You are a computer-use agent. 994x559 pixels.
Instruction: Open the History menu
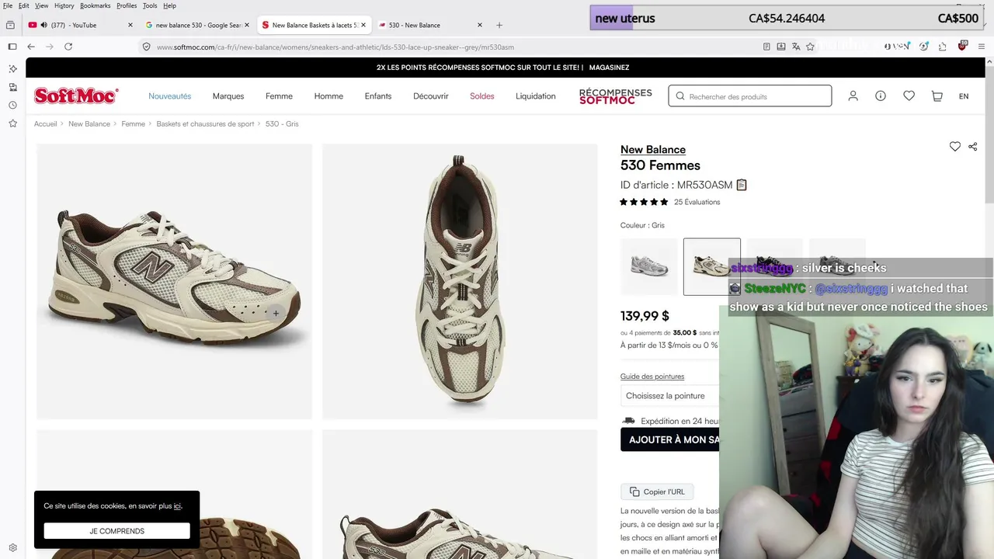64,5
